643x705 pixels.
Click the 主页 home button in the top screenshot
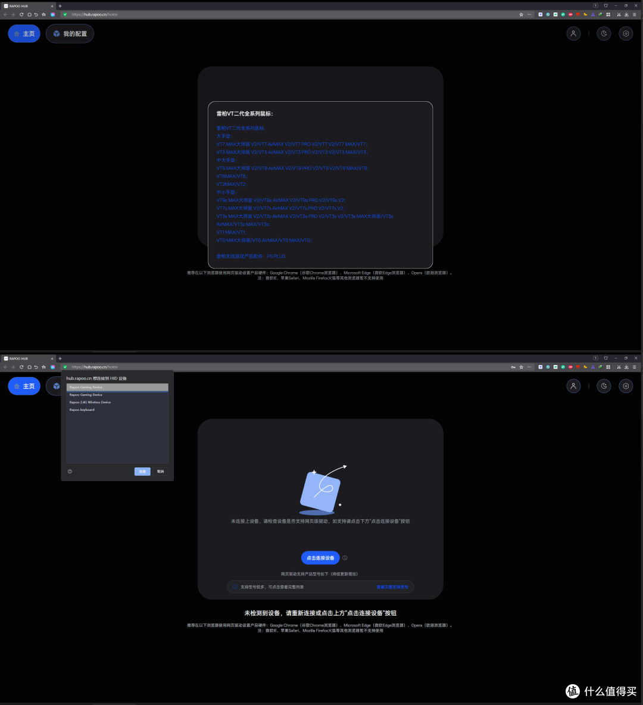click(x=24, y=34)
